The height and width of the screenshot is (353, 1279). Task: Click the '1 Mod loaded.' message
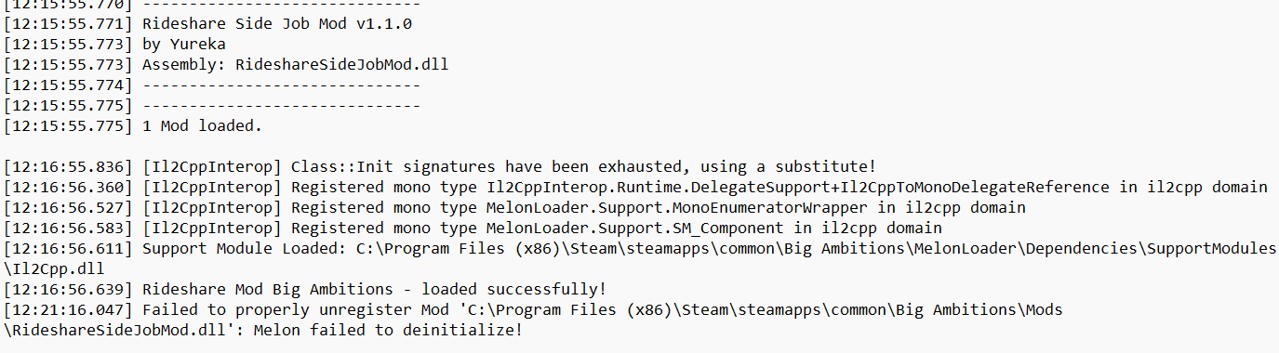tap(202, 125)
